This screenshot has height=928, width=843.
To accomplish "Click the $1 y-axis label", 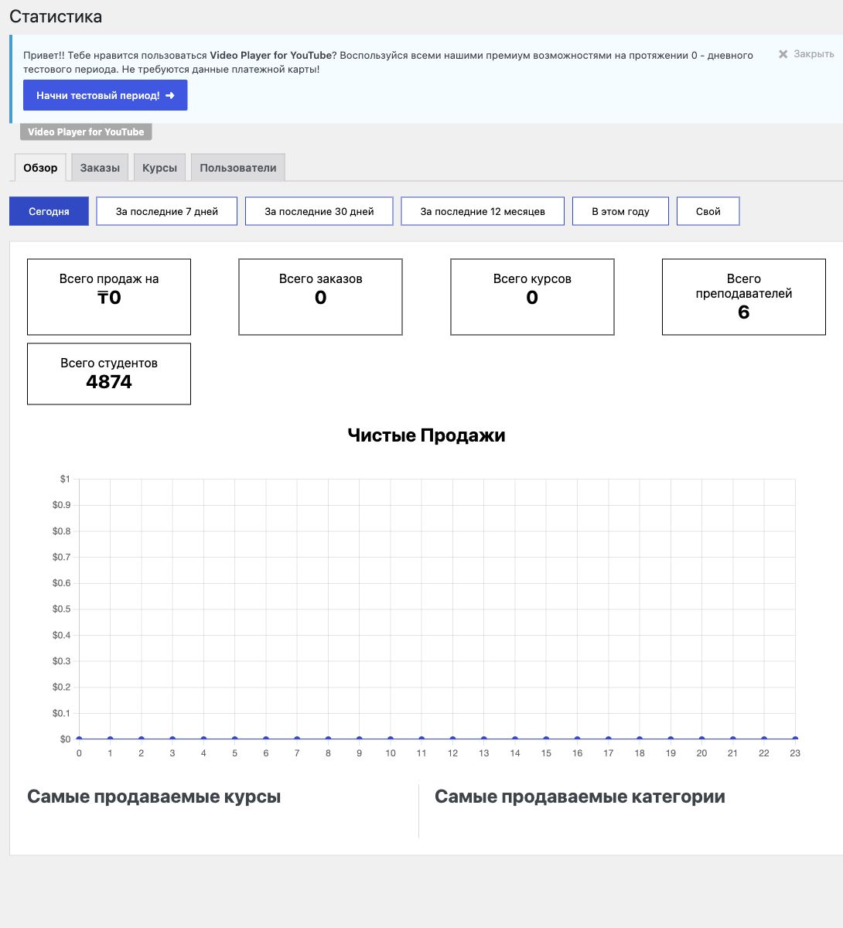I will click(x=65, y=479).
